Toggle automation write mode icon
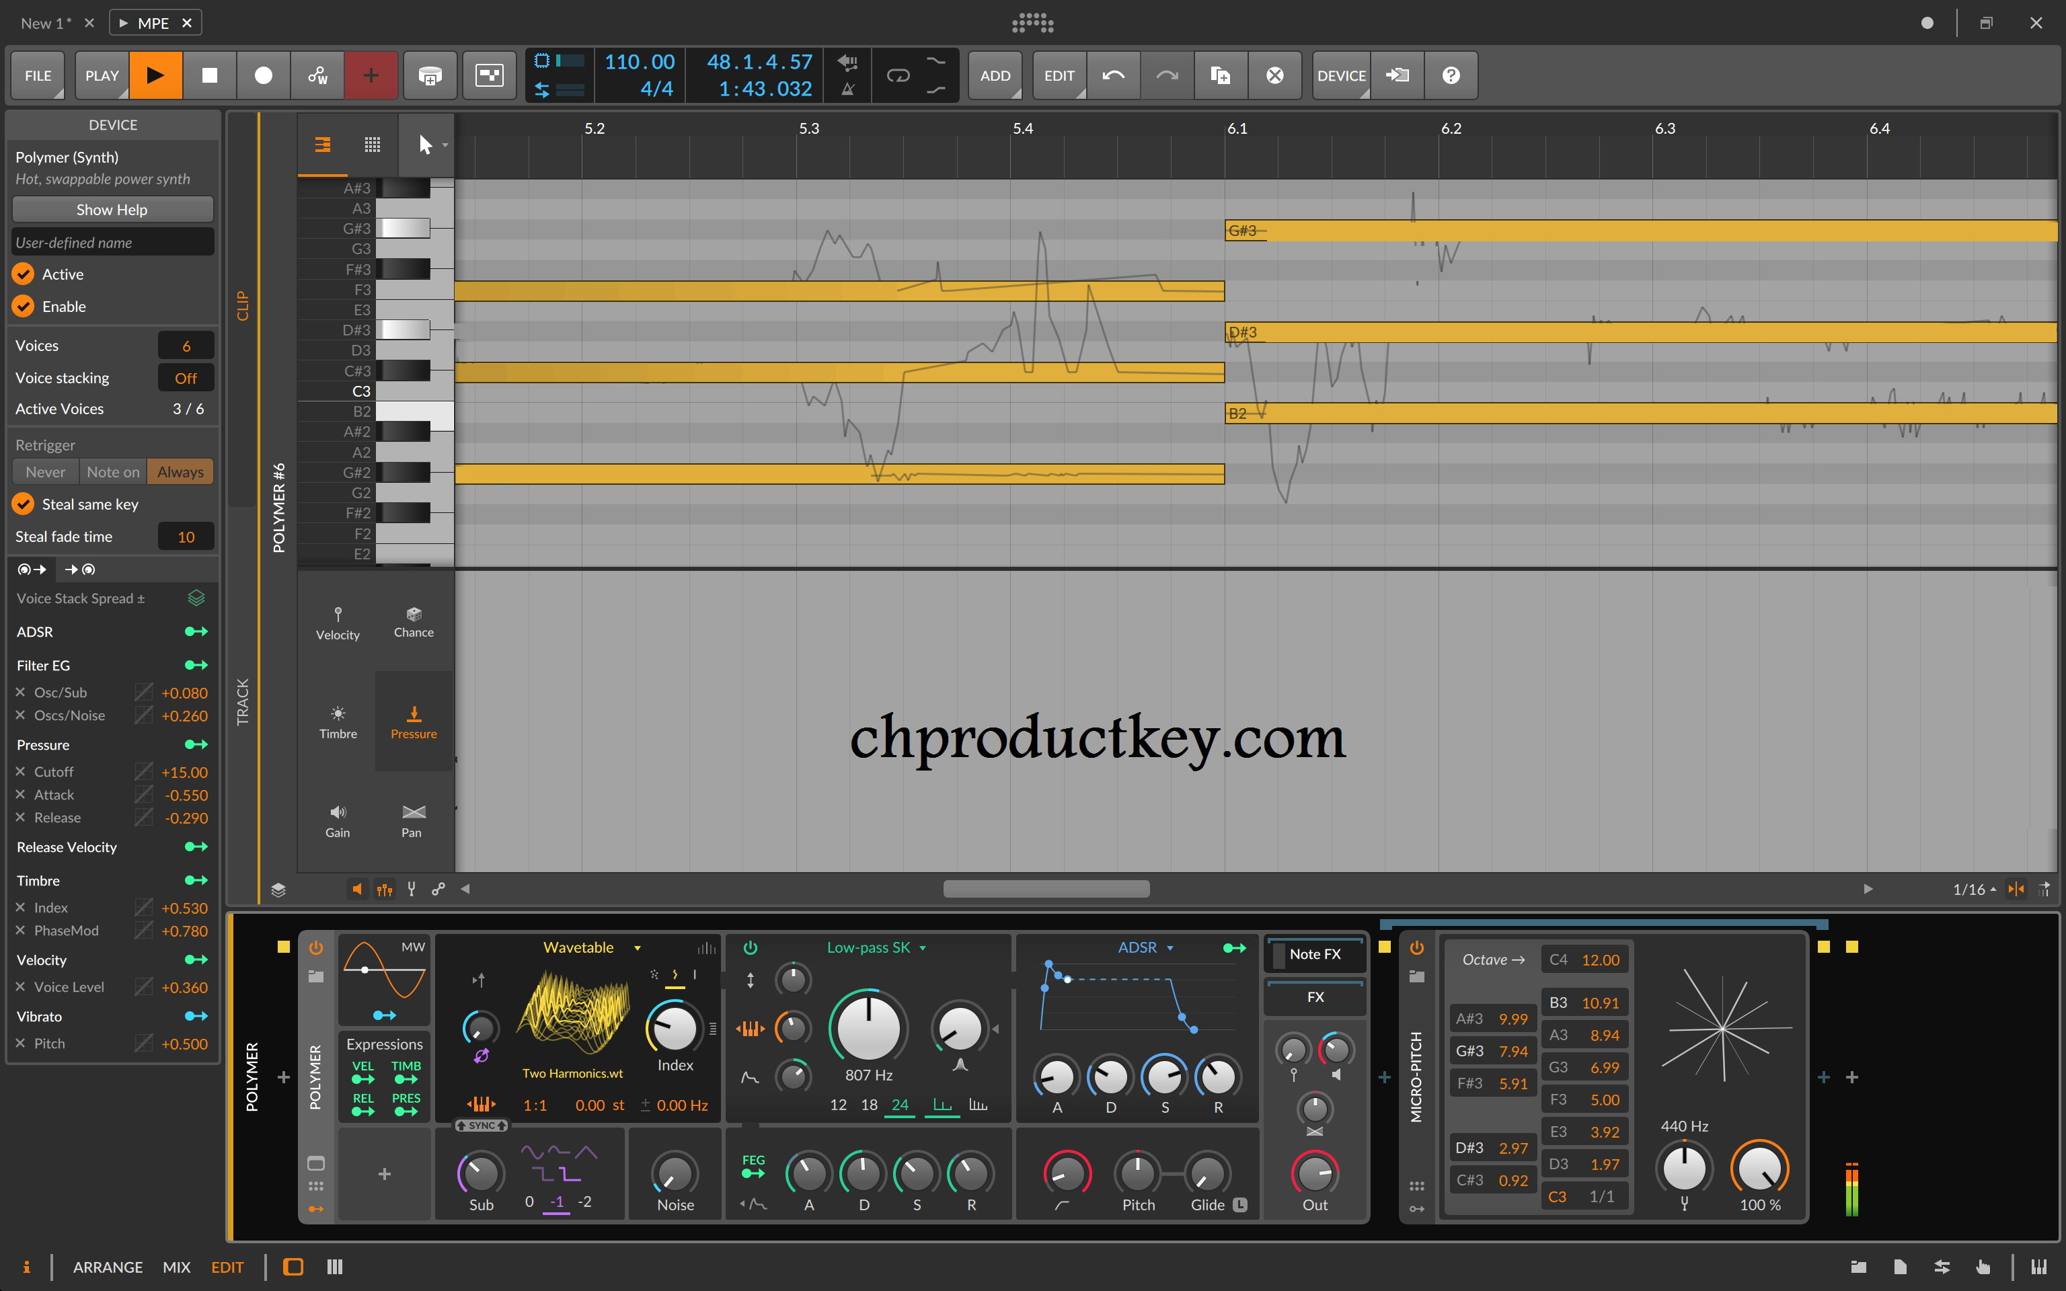The image size is (2066, 1291). pyautogui.click(x=317, y=75)
